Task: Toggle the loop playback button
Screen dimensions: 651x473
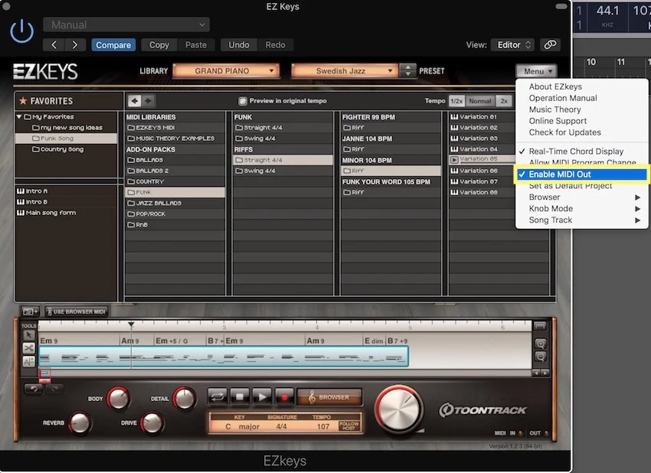Action: pyautogui.click(x=218, y=397)
